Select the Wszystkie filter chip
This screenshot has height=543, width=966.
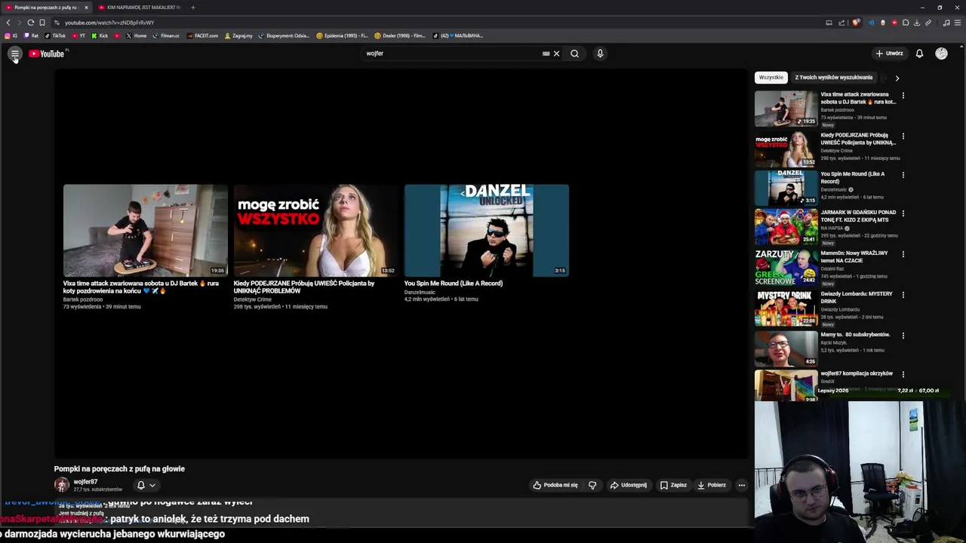point(771,77)
